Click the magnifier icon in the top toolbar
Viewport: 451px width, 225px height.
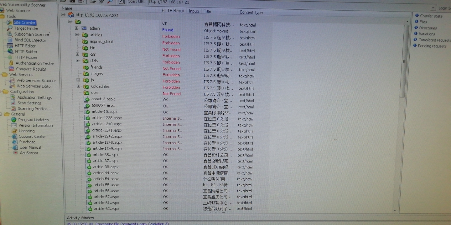coord(110,2)
